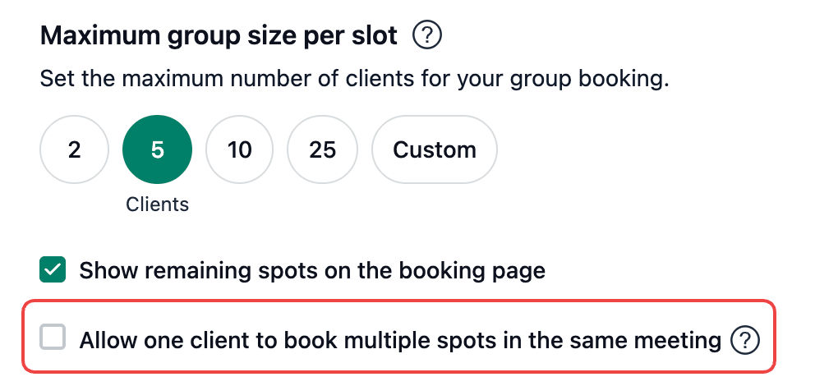This screenshot has height=386, width=815.
Task: Enable Allow one client to book multiple spots
Action: click(x=53, y=338)
